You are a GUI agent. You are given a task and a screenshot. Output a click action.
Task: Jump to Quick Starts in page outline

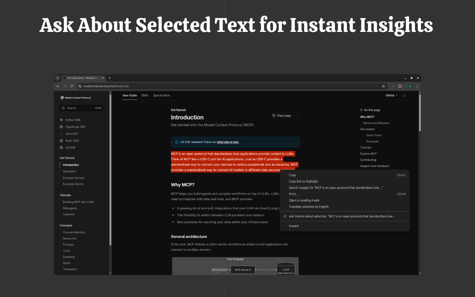coord(374,135)
